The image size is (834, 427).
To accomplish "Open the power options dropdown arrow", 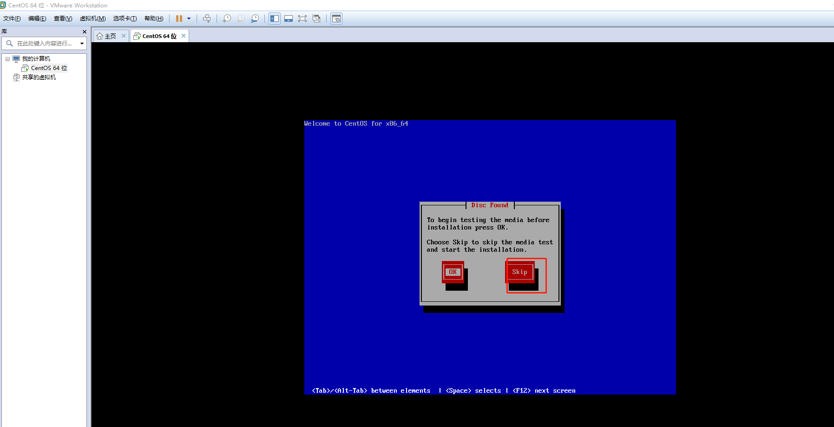I will pyautogui.click(x=189, y=19).
